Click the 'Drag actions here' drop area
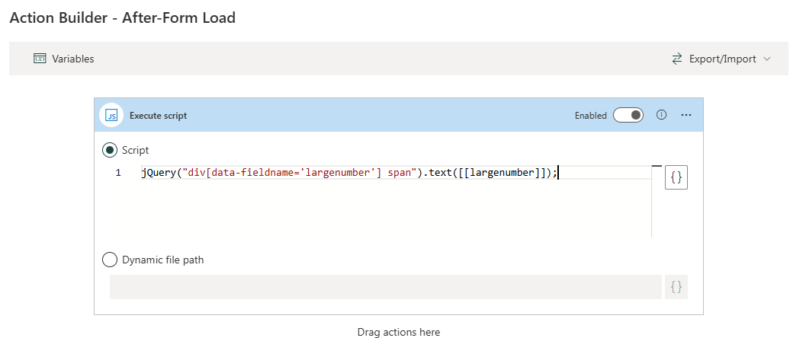793x357 pixels. pyautogui.click(x=398, y=333)
